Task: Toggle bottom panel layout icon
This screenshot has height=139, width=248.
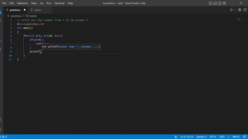Action: tap(215, 3)
